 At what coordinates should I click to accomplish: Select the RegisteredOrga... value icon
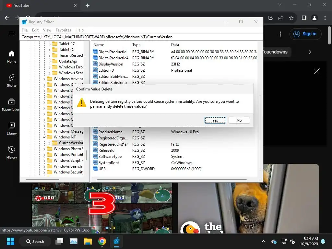coord(95,138)
